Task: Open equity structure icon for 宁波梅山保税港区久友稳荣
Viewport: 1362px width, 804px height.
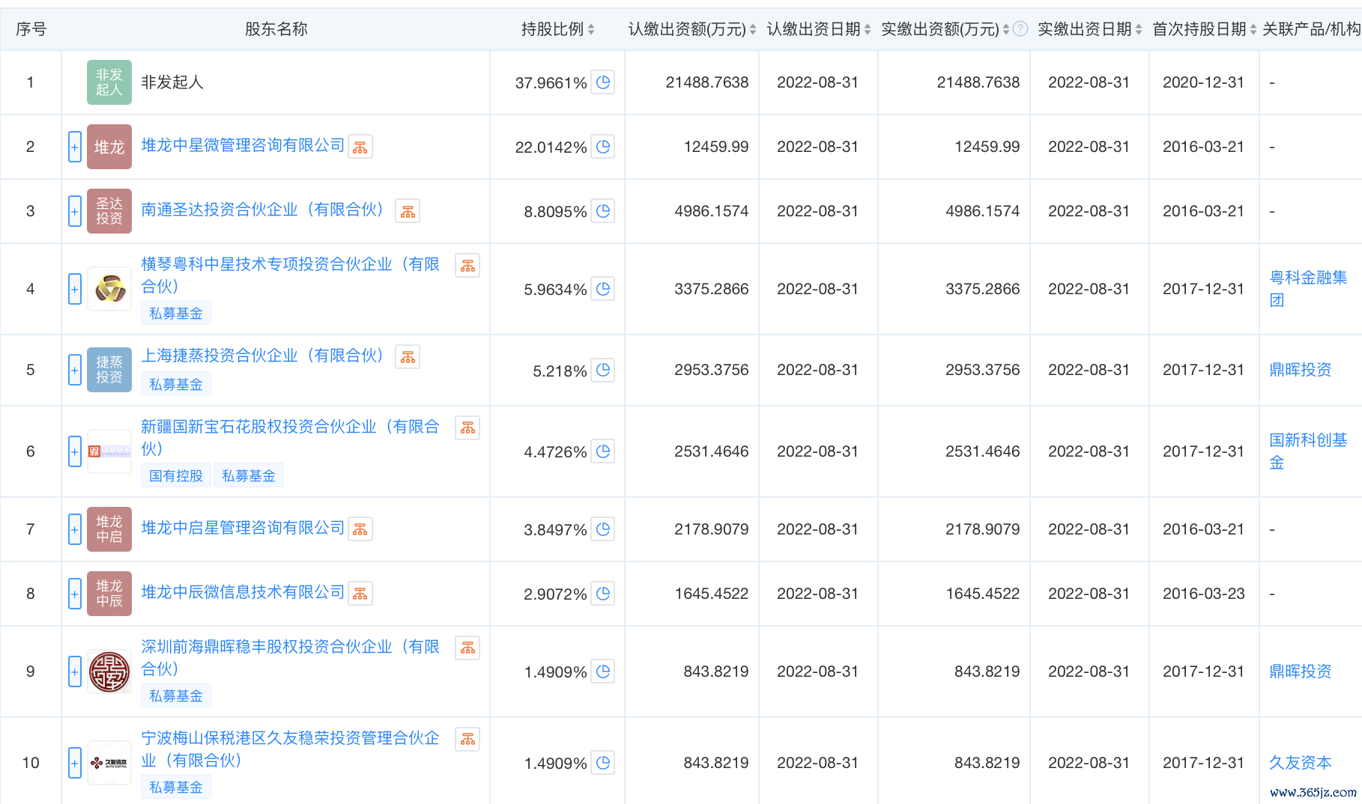Action: tap(467, 740)
